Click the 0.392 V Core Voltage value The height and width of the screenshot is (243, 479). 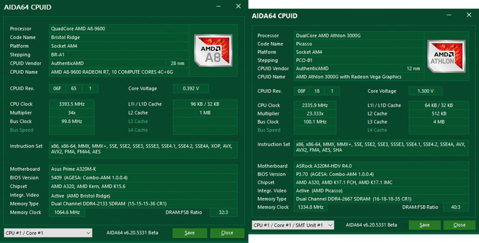point(190,88)
